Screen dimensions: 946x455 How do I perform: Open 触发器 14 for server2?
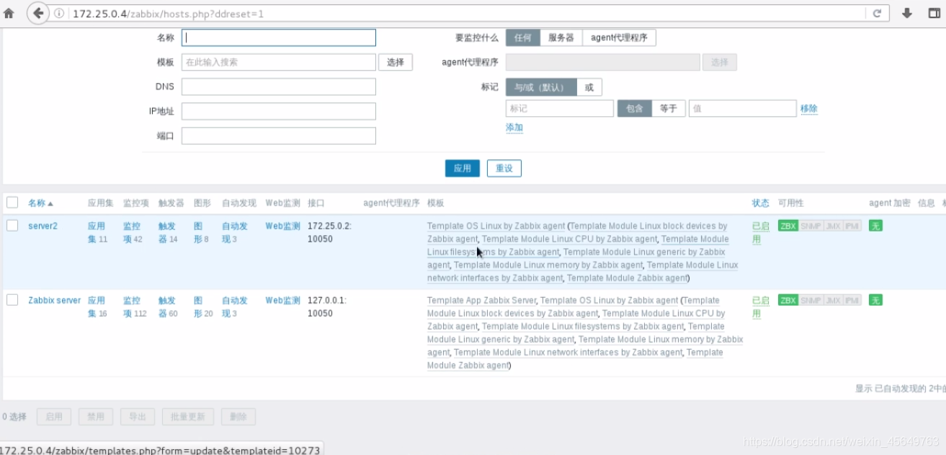tap(168, 232)
